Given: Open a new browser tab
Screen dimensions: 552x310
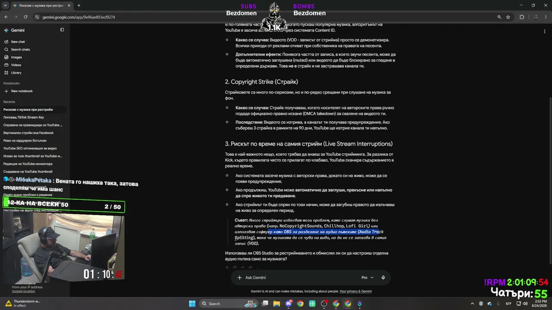Looking at the screenshot, I should coord(78,6).
